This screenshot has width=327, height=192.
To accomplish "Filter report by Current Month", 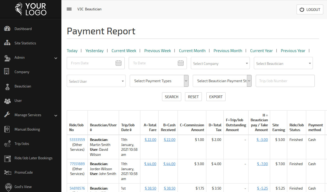I will (x=192, y=51).
